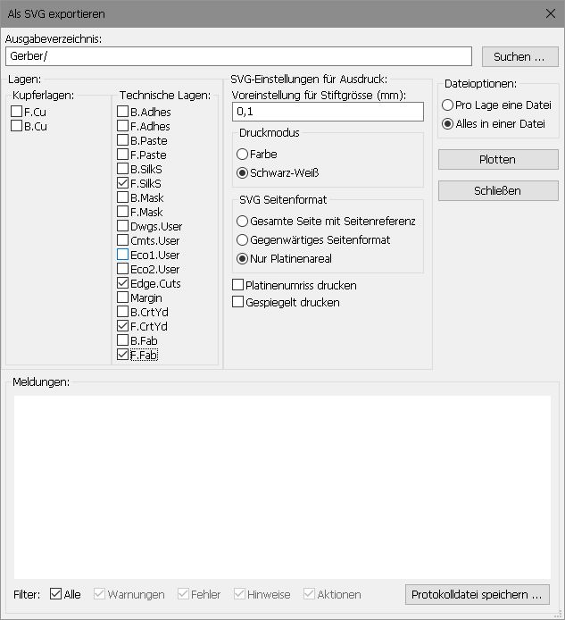Enable Gespiegelt drucken
The image size is (565, 620).
[237, 302]
